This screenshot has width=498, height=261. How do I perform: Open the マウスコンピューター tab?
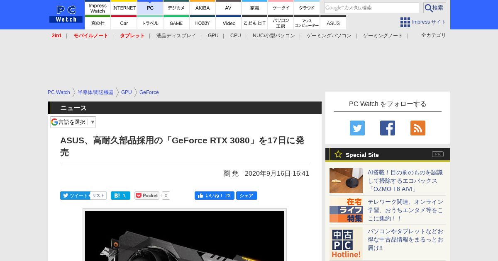(307, 23)
